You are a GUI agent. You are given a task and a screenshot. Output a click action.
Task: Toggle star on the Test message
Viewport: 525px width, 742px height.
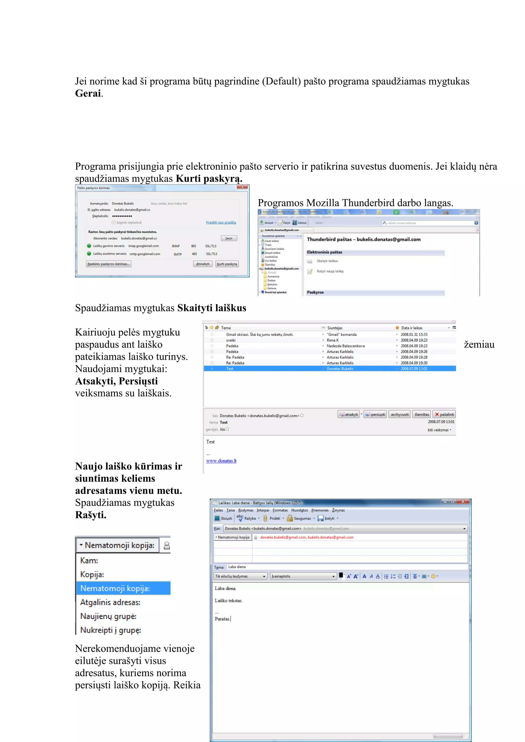click(x=212, y=369)
